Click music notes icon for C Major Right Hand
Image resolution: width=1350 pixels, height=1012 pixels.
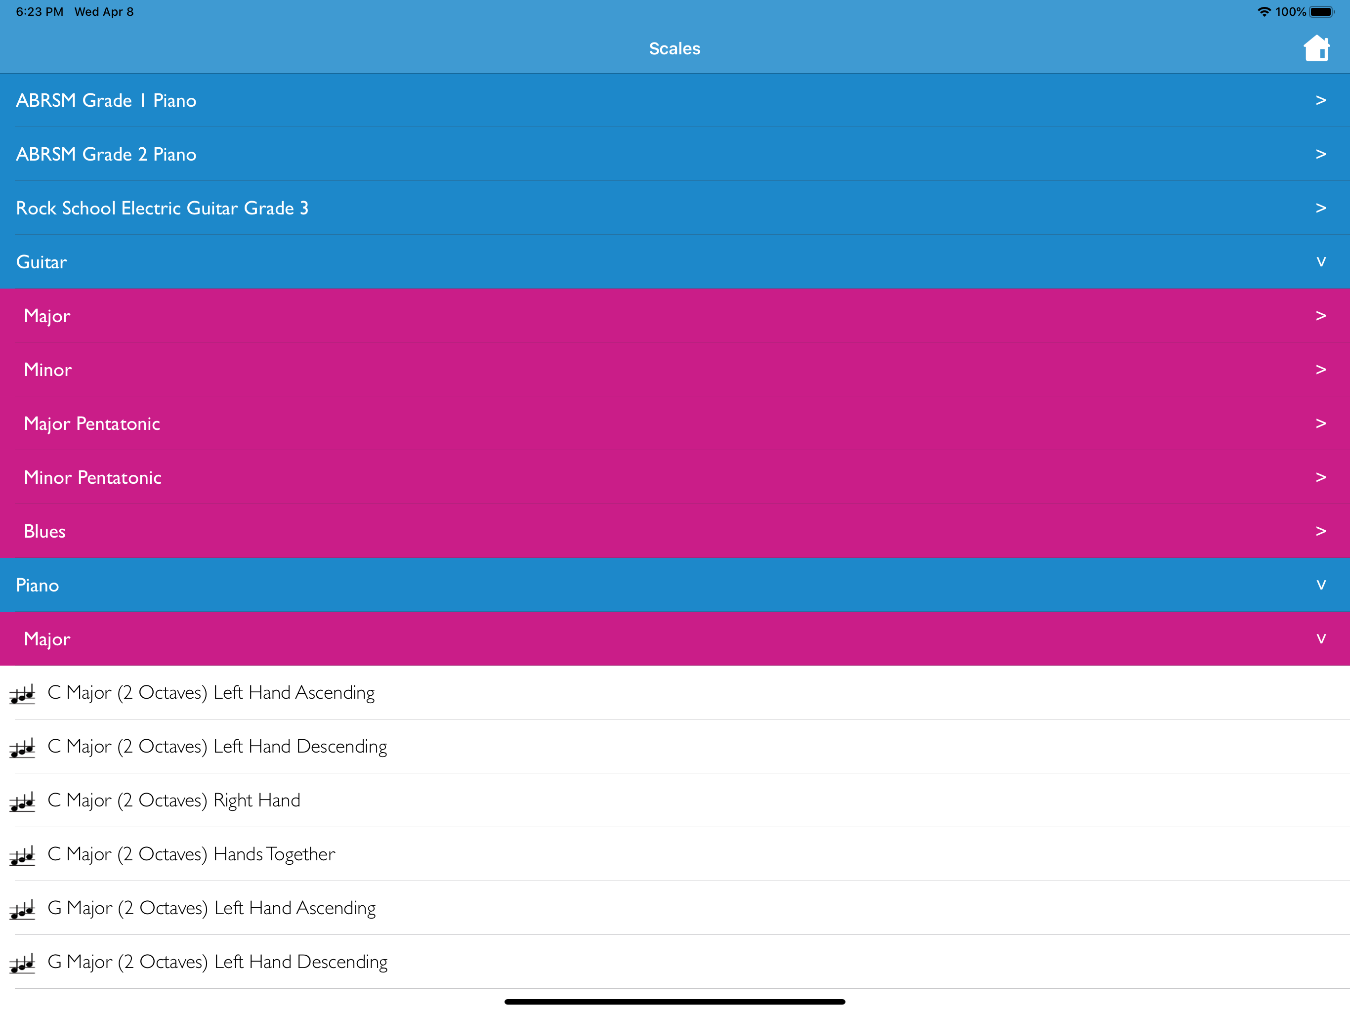tap(23, 801)
